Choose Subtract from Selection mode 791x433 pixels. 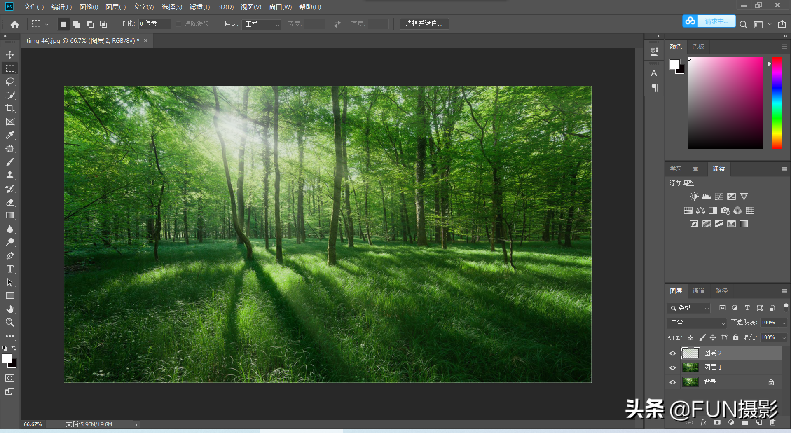point(90,24)
